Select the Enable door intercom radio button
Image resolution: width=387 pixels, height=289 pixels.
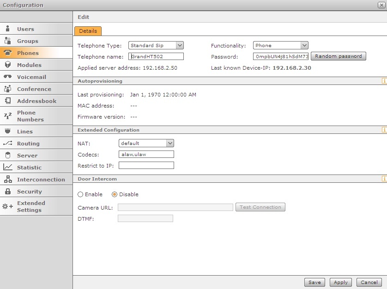pos(80,194)
